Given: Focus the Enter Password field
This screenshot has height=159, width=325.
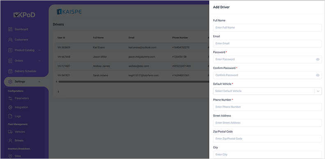Looking at the screenshot, I should click(x=267, y=59).
